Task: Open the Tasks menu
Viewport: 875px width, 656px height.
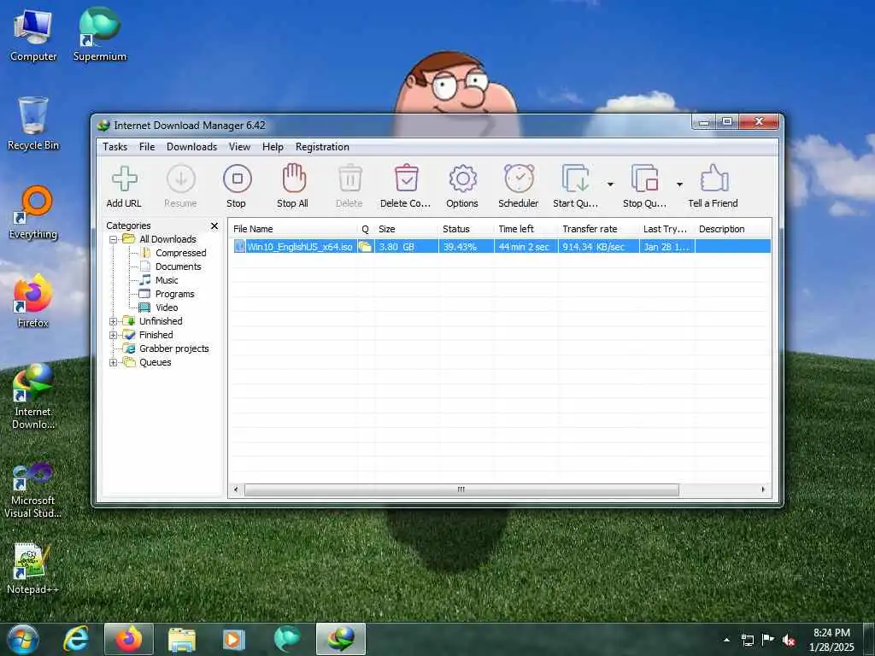Action: [x=115, y=147]
